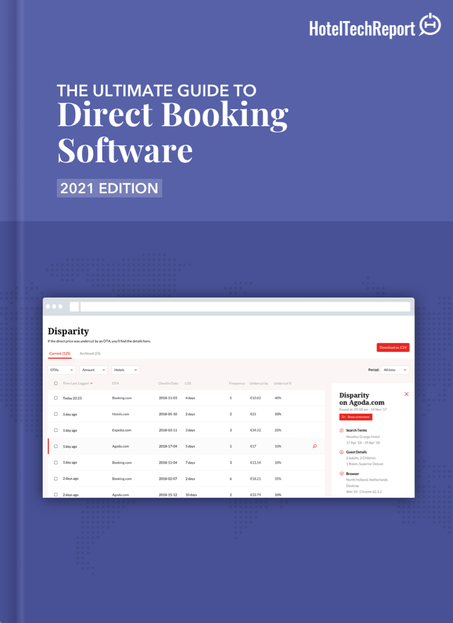Click the North Holland, Netherlands text
453x623 pixels.
point(367,480)
